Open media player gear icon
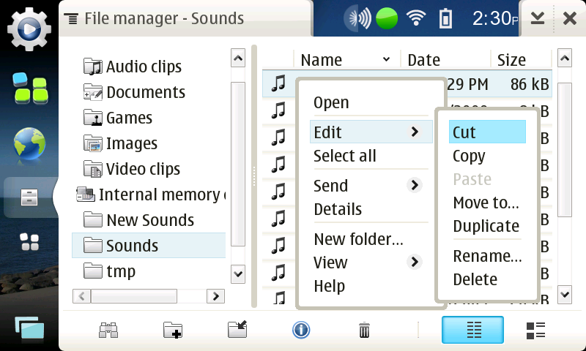This screenshot has width=586, height=351. pos(29,29)
